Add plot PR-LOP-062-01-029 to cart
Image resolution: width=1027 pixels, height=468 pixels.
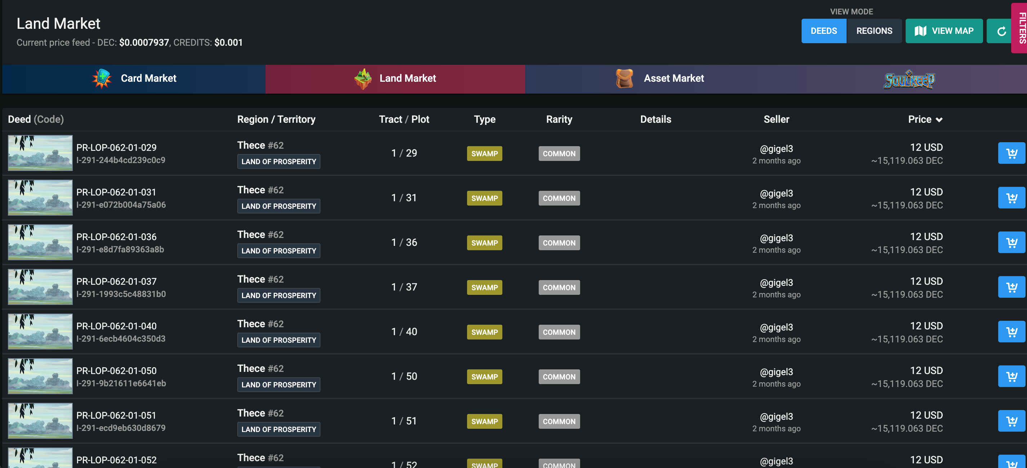[x=1011, y=153]
